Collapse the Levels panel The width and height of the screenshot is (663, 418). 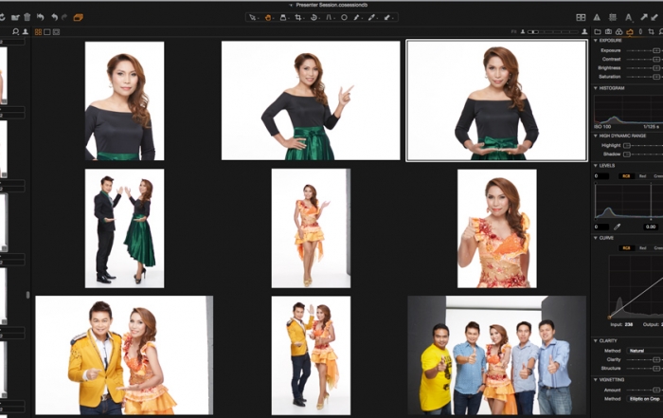pos(596,166)
